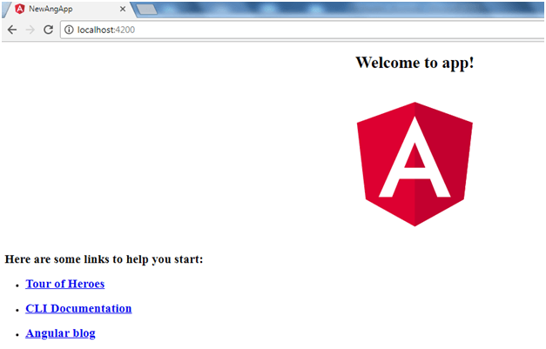The height and width of the screenshot is (349, 546).
Task: Open the Tour of Heroes link
Action: 65,284
